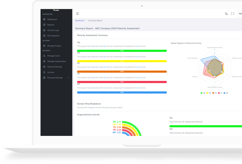Click the red TP progress bar
The height and width of the screenshot is (164, 242).
(122, 82)
